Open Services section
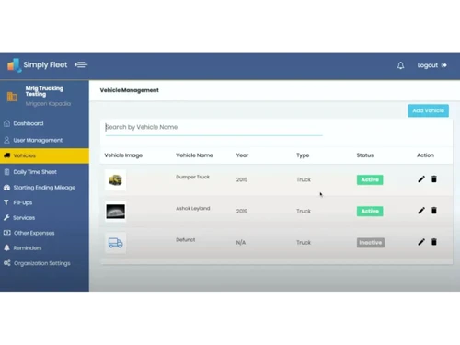Screen dimensions: 460x345 click(24, 218)
